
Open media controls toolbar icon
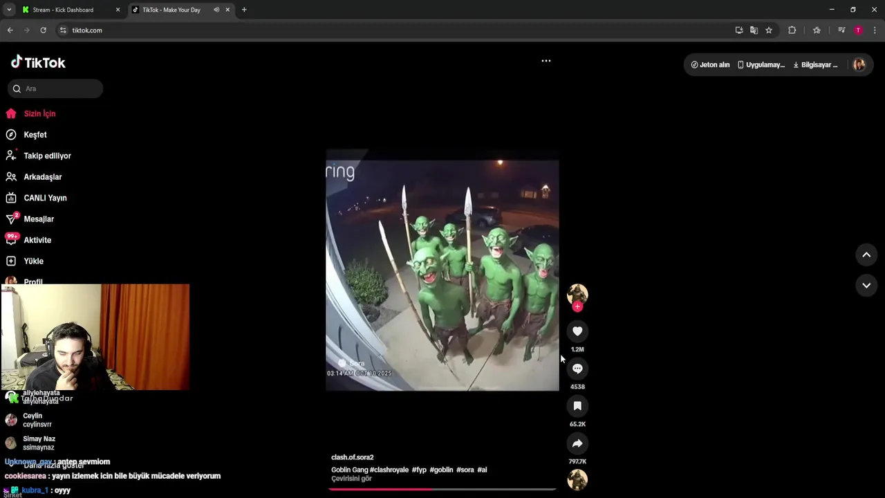pos(841,30)
